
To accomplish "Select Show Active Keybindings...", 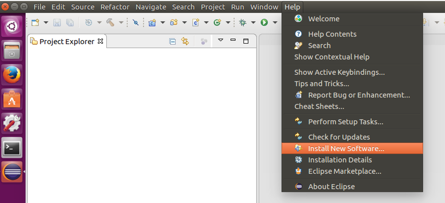I will tap(352, 72).
